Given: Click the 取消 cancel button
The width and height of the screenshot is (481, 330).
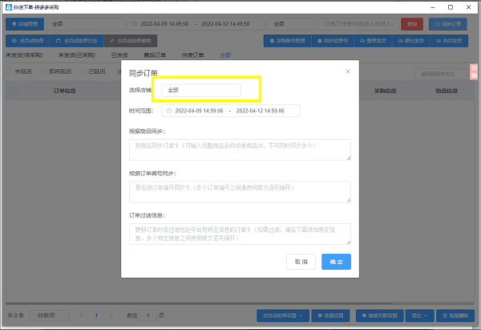Looking at the screenshot, I should pyautogui.click(x=301, y=262).
